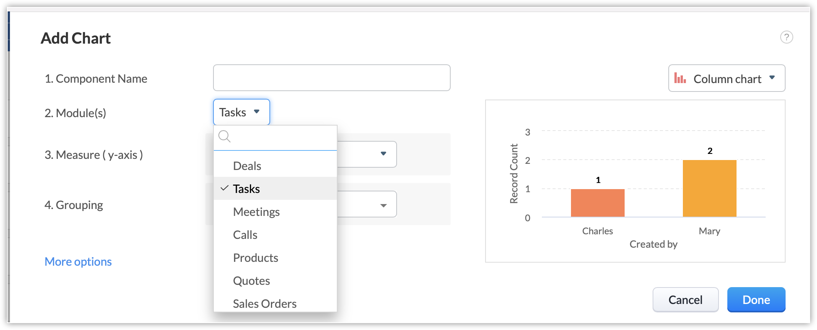Choose Meetings in the module list
The height and width of the screenshot is (330, 817).
pyautogui.click(x=256, y=212)
